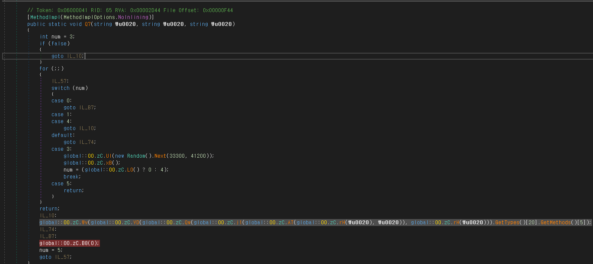Click the AT method call
The image size is (593, 264).
(291, 223)
